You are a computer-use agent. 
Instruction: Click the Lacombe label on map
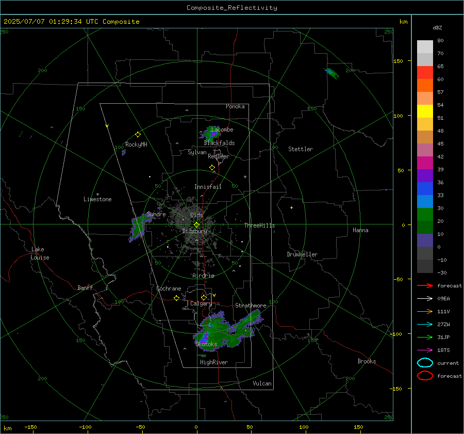click(x=222, y=130)
